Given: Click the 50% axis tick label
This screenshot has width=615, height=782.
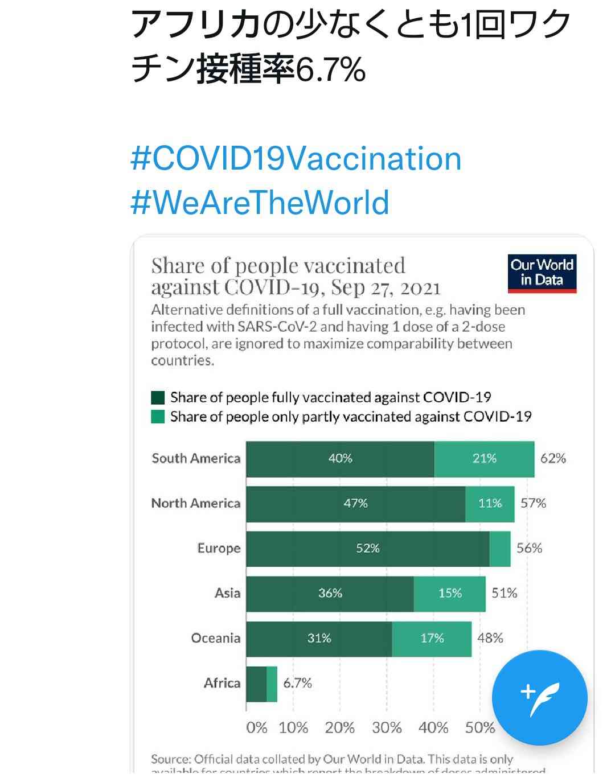Looking at the screenshot, I should click(x=479, y=728).
